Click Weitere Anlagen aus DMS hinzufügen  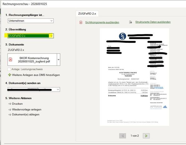coord(36,75)
